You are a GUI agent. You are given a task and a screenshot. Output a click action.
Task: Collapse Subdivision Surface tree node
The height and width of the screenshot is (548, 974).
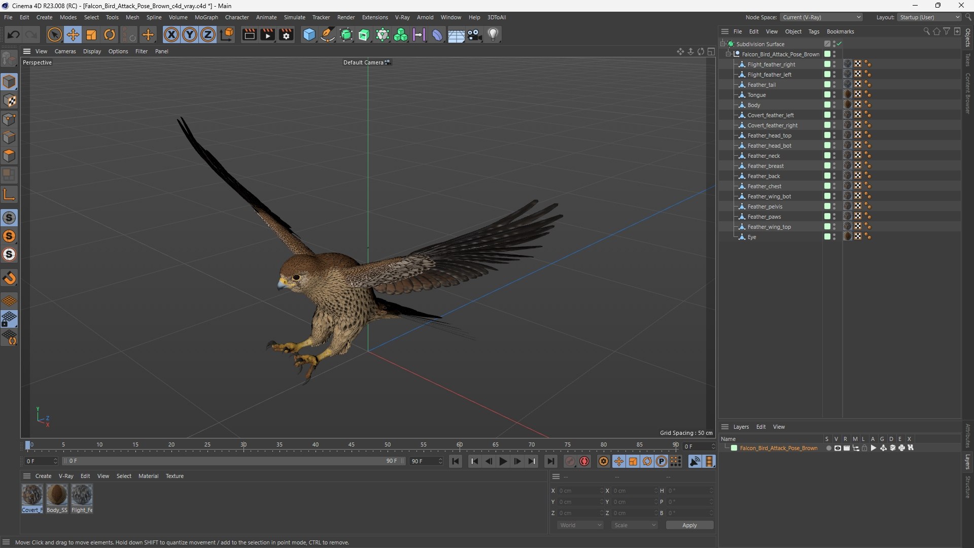click(x=723, y=44)
